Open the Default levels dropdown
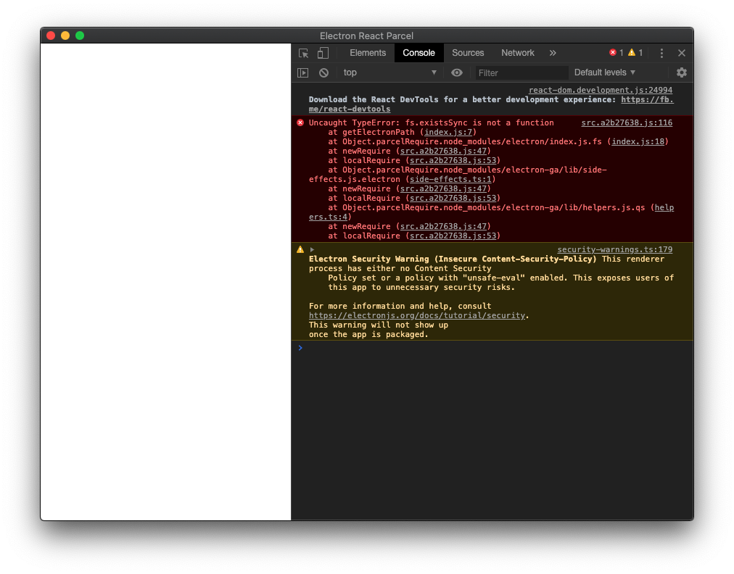 pos(605,72)
